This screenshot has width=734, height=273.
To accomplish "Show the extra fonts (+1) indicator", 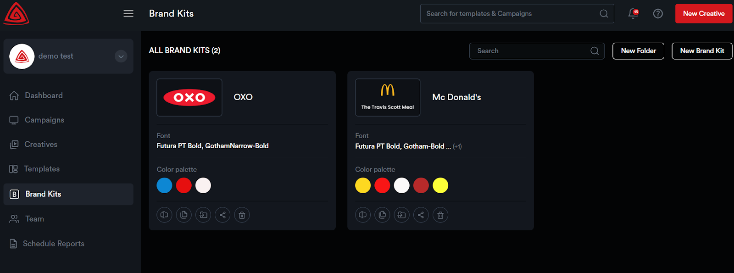I will pos(457,146).
